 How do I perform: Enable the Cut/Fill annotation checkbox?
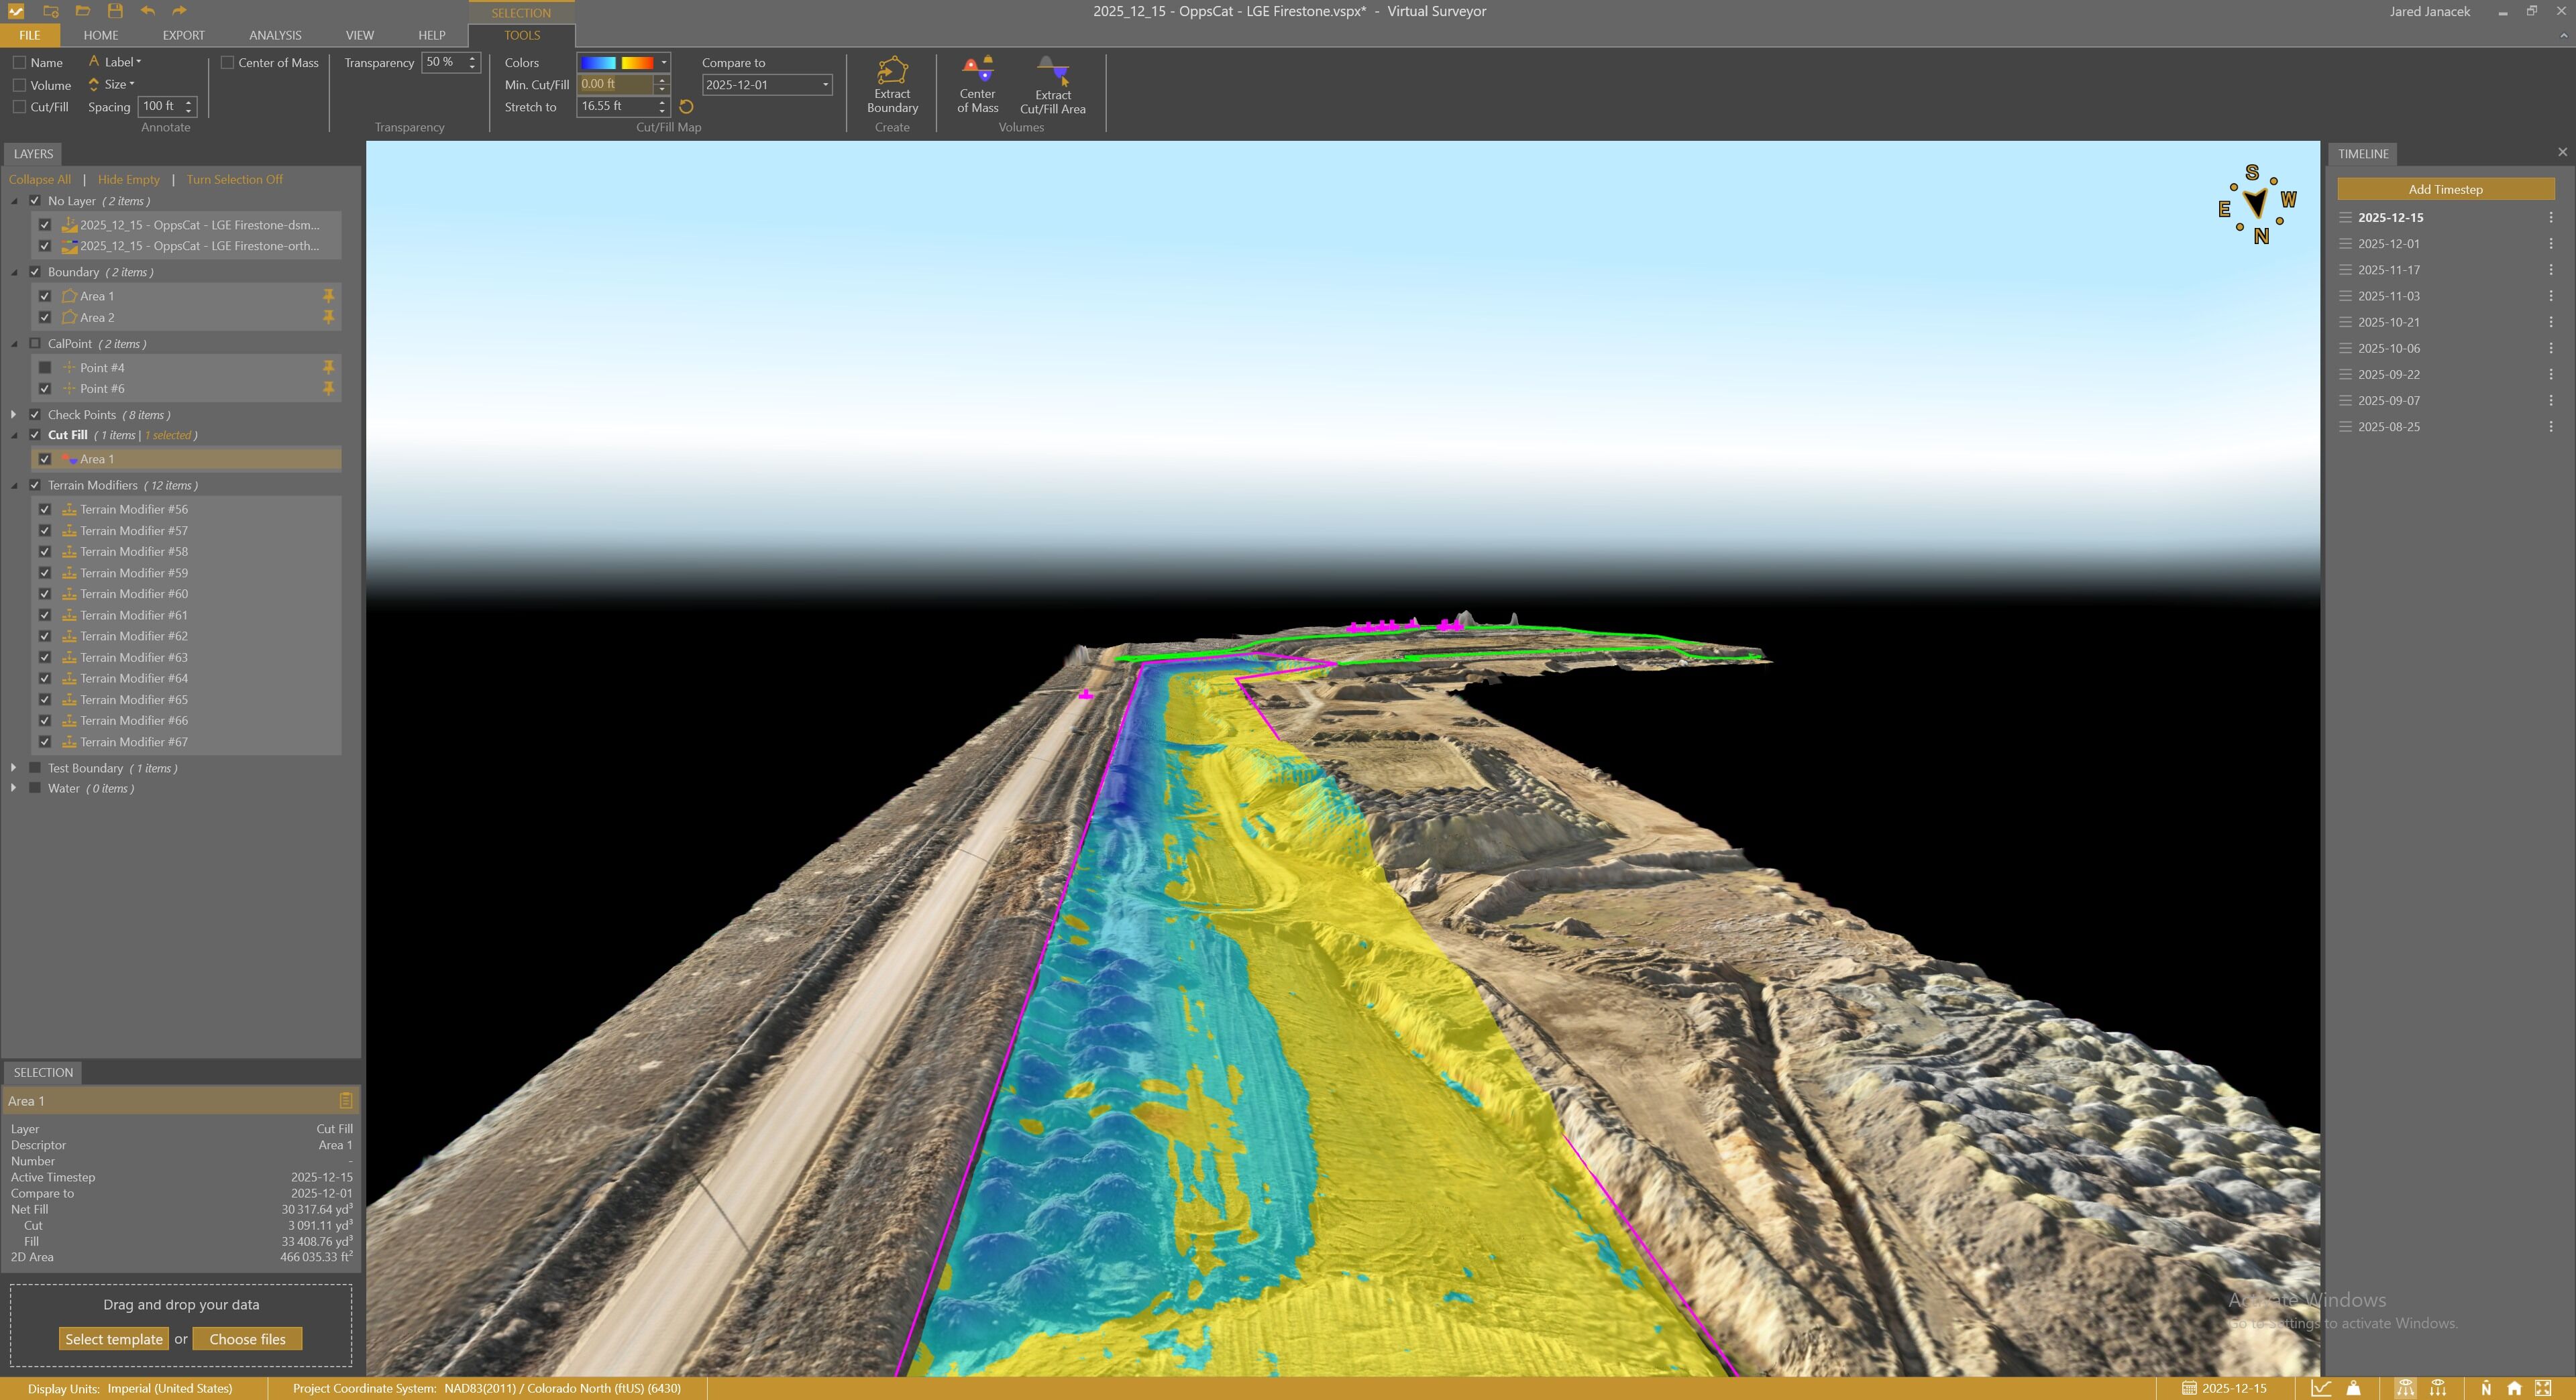19,107
